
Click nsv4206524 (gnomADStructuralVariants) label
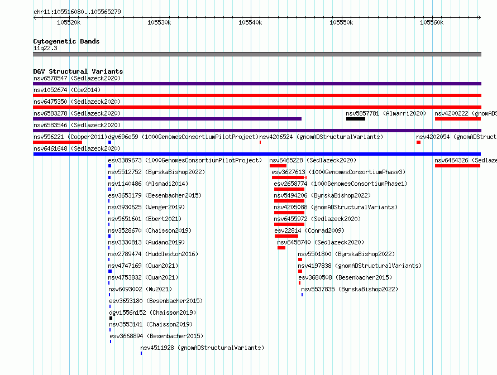pos(321,137)
